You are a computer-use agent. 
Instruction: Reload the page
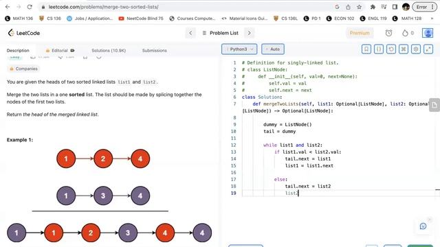[30, 7]
